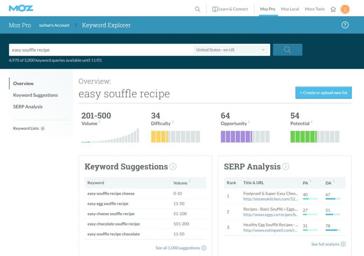Open Keyword Lists in the sidebar
Image resolution: width=364 pixels, height=256 pixels.
coord(26,128)
